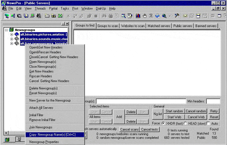Switch to the Public servers tab

[x=183, y=26]
